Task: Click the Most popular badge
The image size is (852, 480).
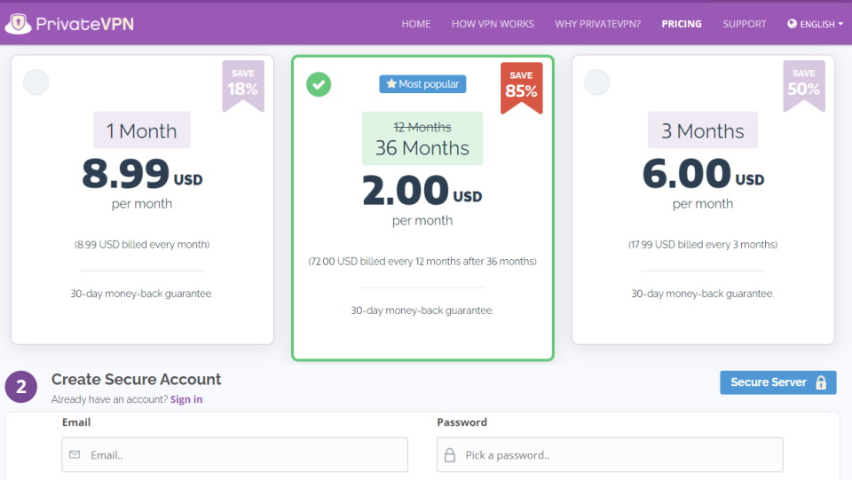Action: [x=422, y=84]
